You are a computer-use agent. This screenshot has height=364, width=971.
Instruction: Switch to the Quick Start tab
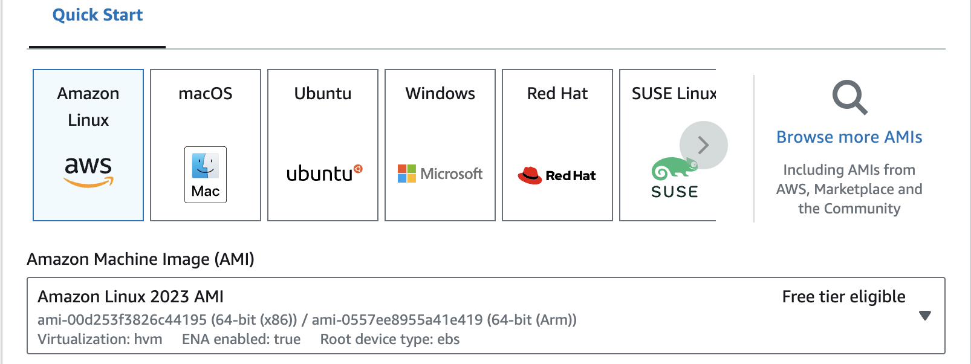point(98,15)
